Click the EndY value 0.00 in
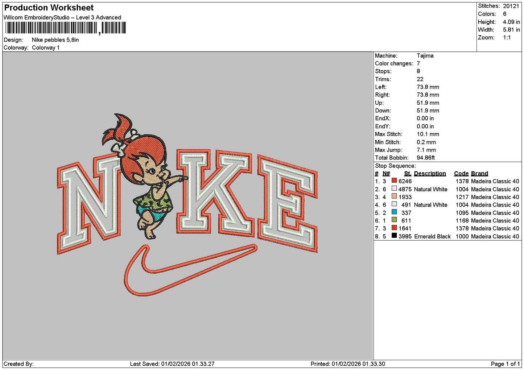 coord(425,126)
